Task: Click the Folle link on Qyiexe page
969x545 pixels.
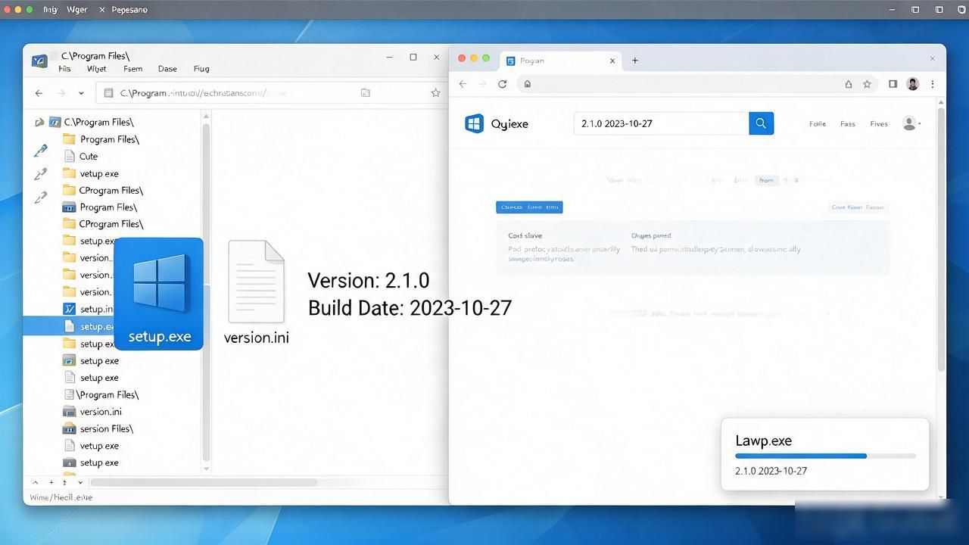Action: pyautogui.click(x=818, y=124)
